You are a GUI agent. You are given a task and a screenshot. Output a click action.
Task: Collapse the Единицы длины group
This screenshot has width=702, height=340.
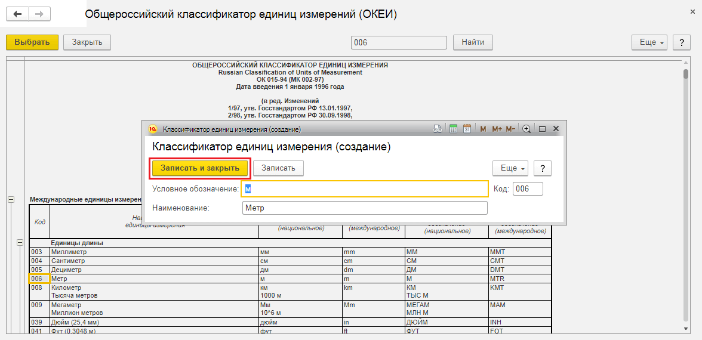pyautogui.click(x=20, y=242)
